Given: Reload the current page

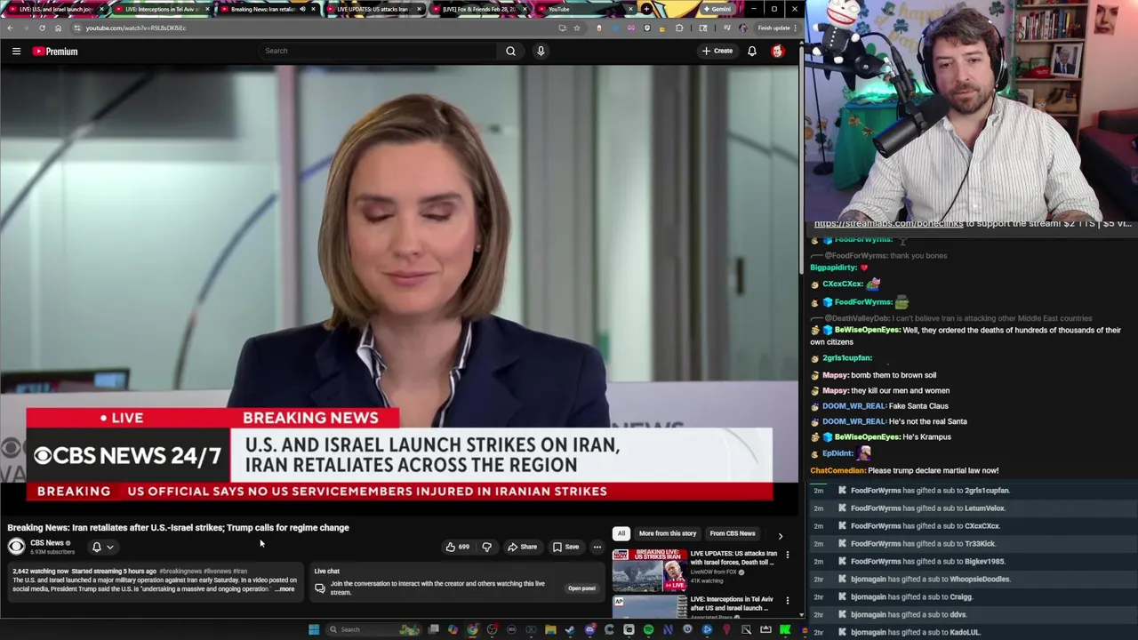Looking at the screenshot, I should coord(42,28).
